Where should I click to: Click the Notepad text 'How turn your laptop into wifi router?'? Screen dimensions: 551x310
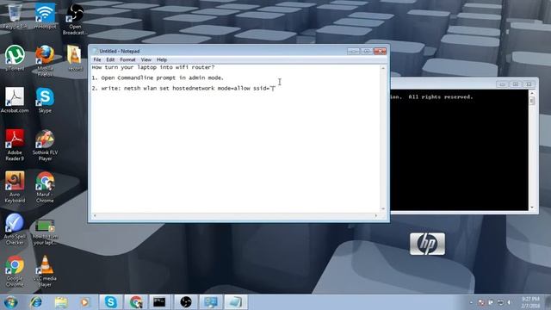pyautogui.click(x=153, y=67)
